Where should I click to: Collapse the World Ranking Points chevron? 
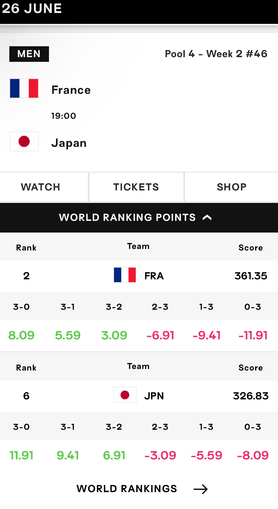pyautogui.click(x=207, y=217)
